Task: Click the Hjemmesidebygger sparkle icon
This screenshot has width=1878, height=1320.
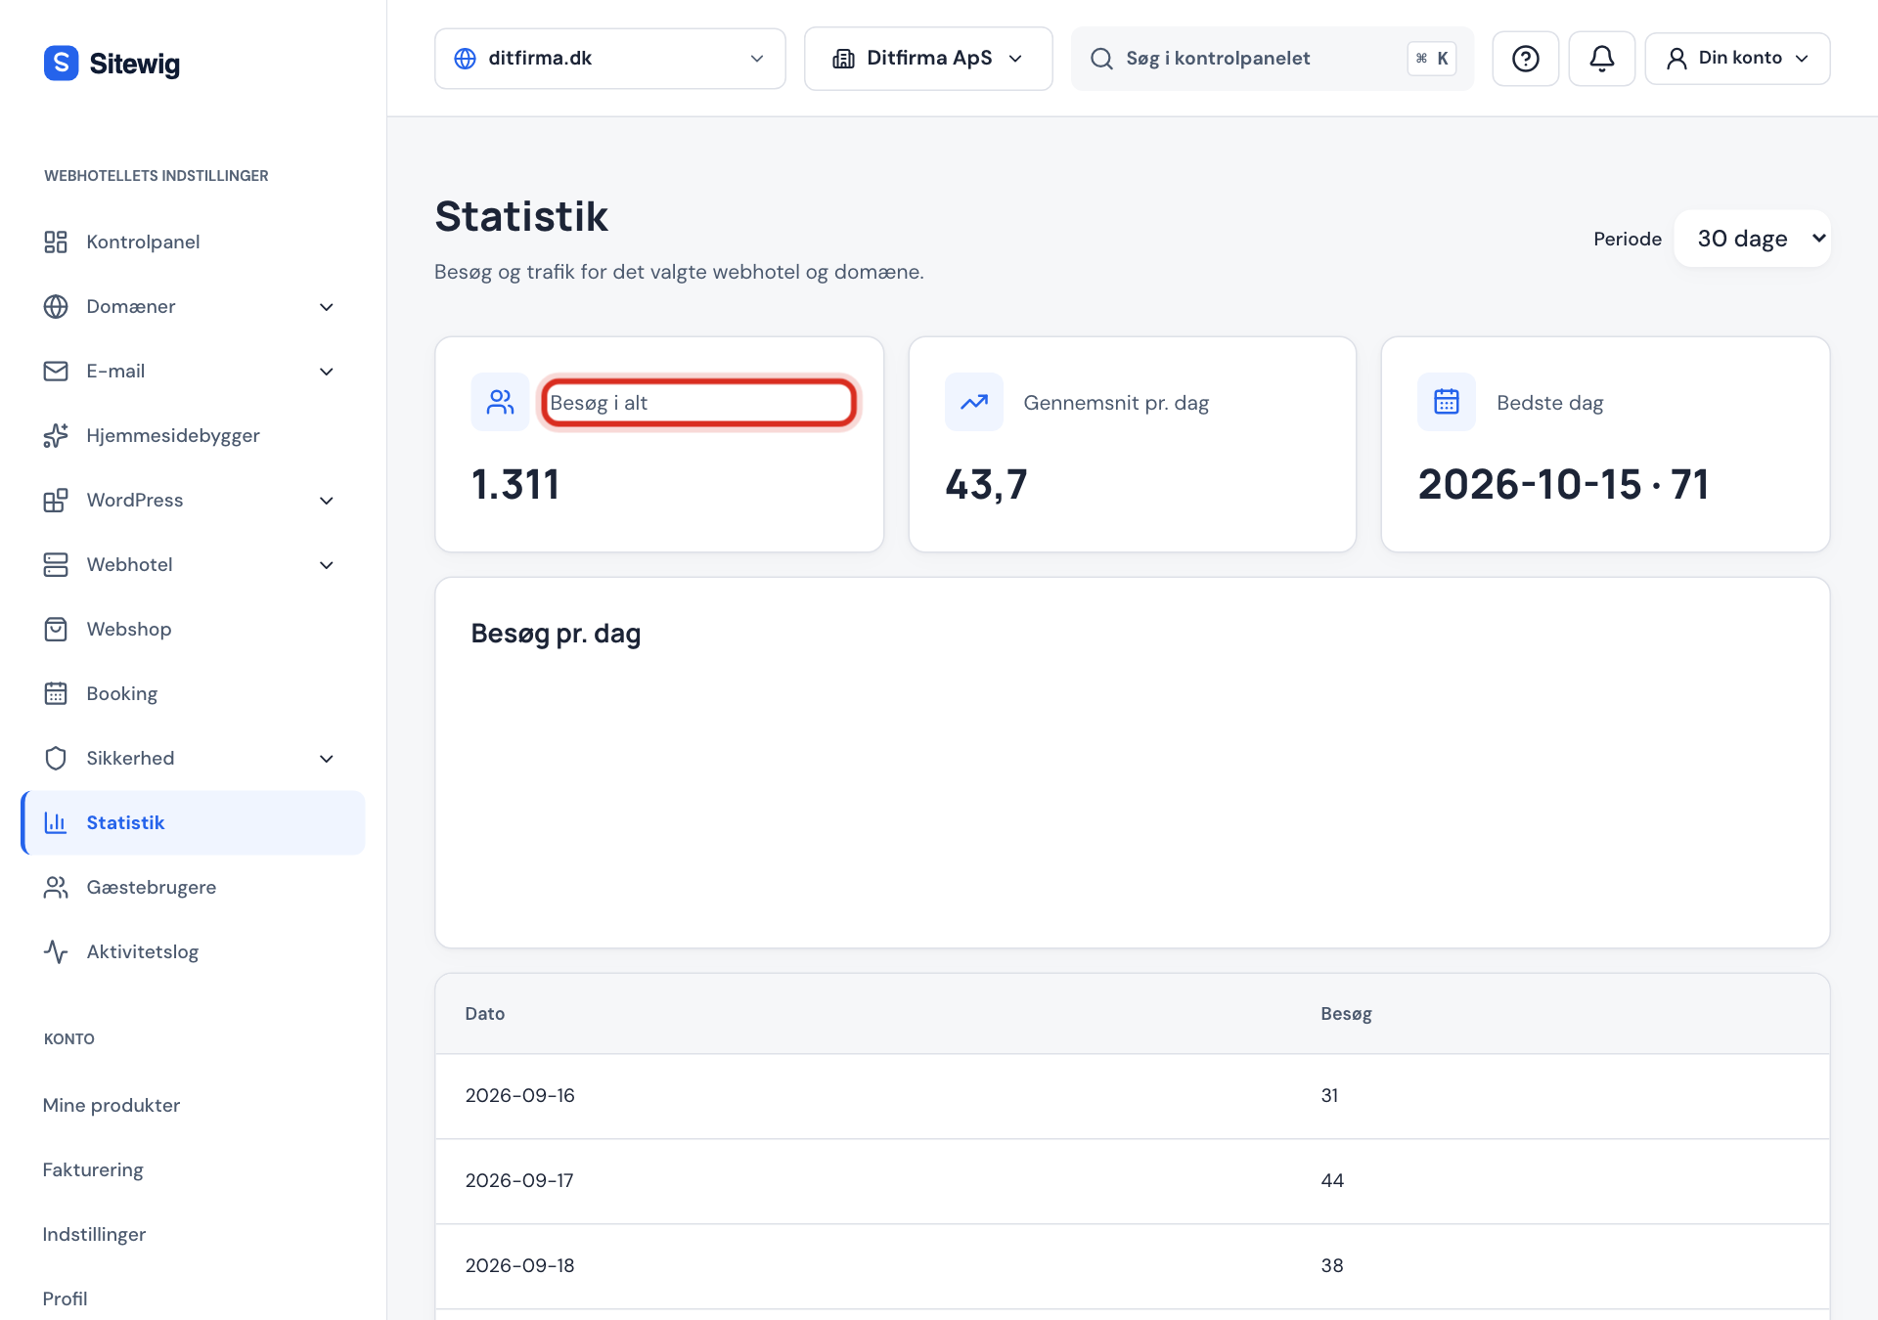Action: coord(56,435)
